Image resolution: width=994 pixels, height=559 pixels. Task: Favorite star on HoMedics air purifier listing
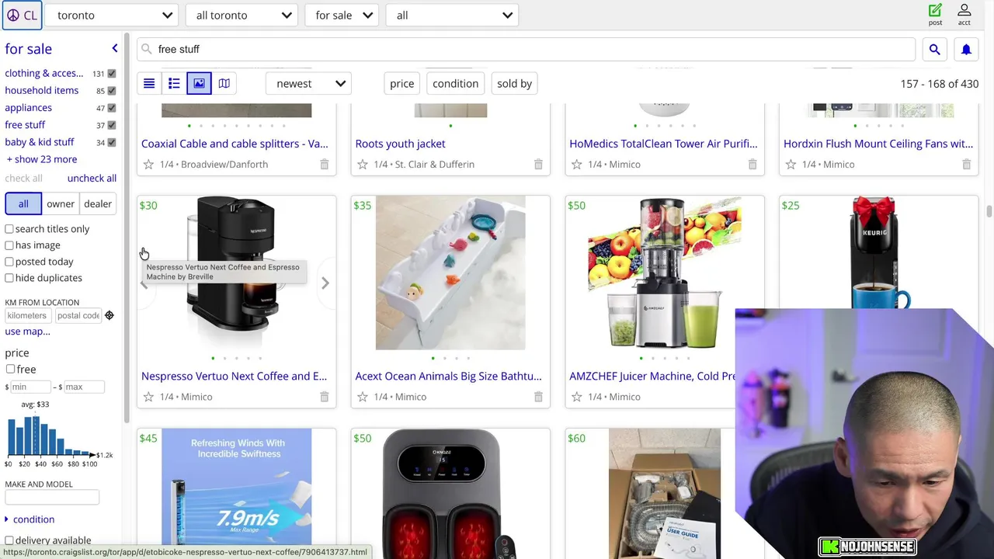coord(576,164)
